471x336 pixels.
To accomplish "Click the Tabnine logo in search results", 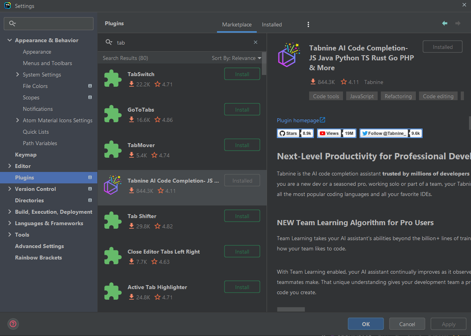I will (x=113, y=185).
